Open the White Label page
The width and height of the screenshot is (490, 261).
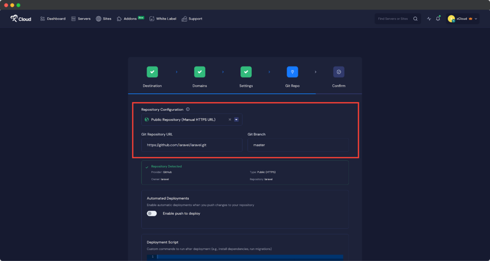(163, 19)
